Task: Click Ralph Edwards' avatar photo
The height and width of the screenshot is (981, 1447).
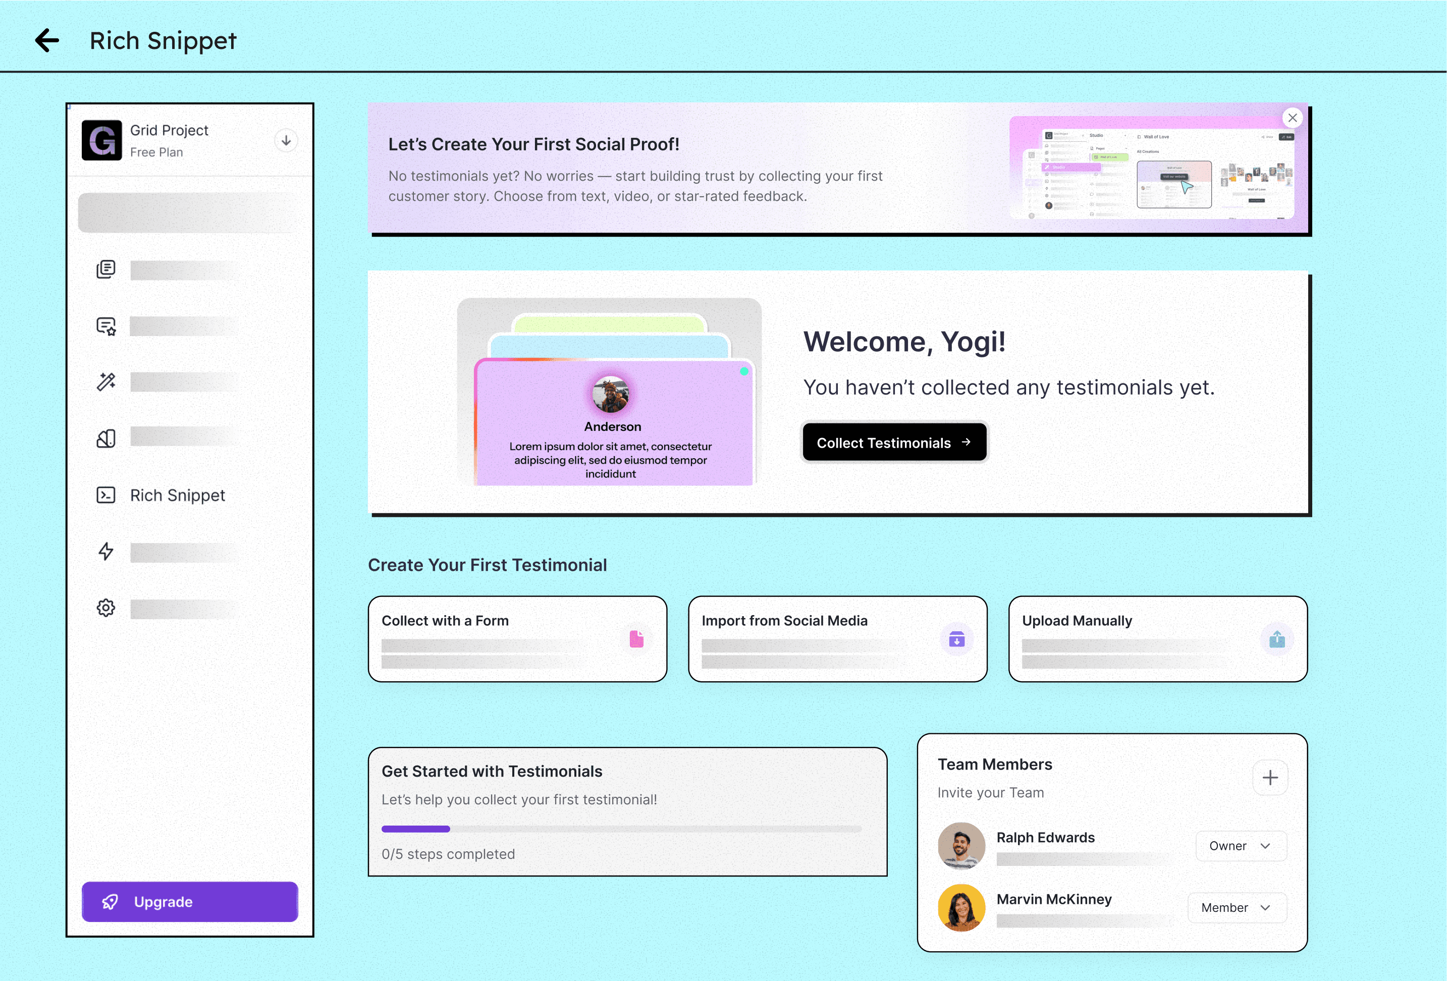Action: click(x=961, y=846)
